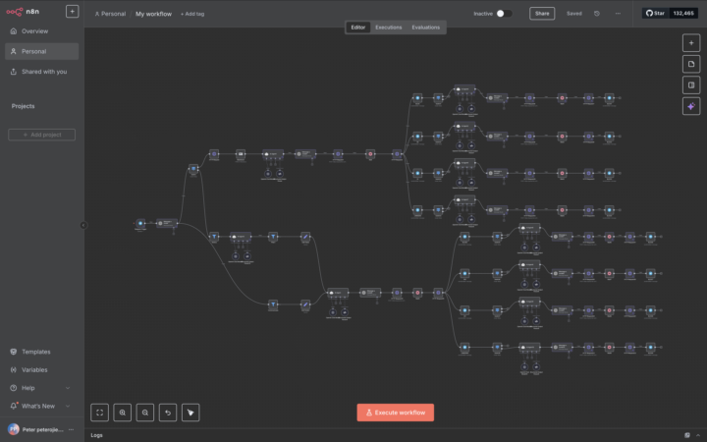Click the Peter user avatar
Viewport: 707px width, 442px height.
(x=14, y=429)
